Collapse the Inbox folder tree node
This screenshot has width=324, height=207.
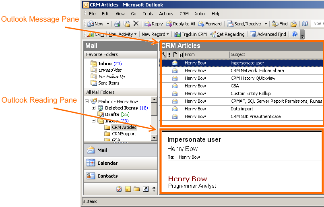94,120
